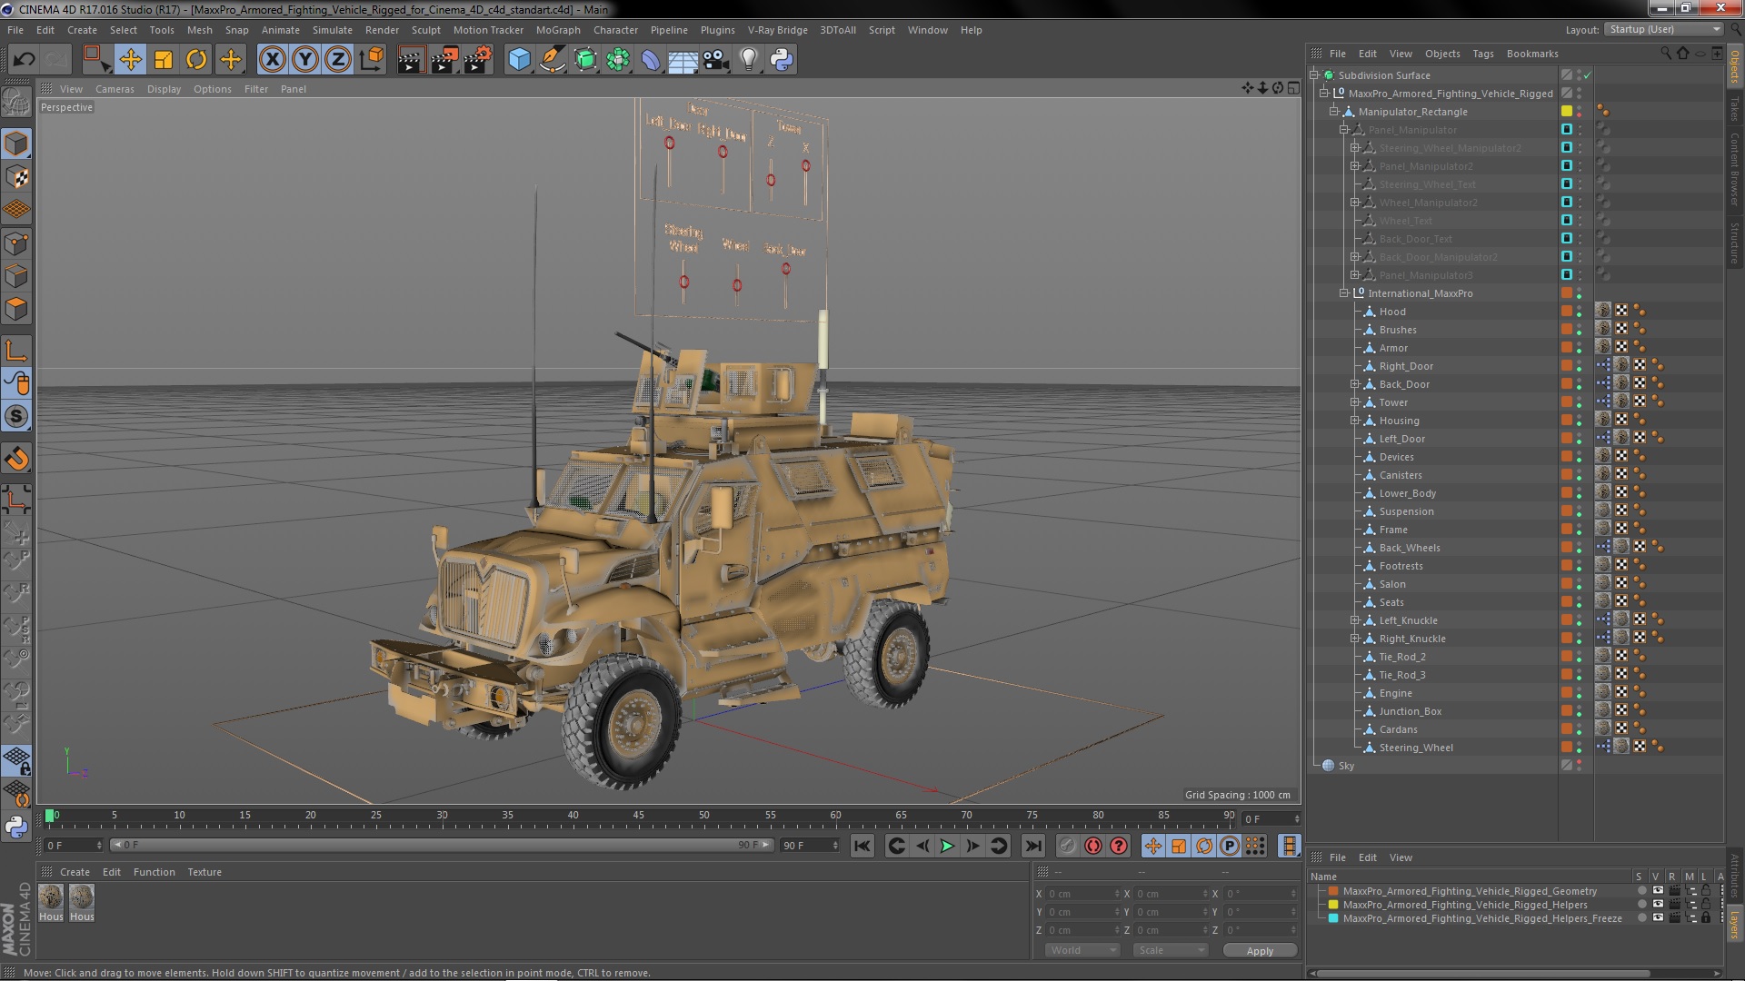Go to end of animation
Image resolution: width=1745 pixels, height=981 pixels.
(x=1032, y=846)
